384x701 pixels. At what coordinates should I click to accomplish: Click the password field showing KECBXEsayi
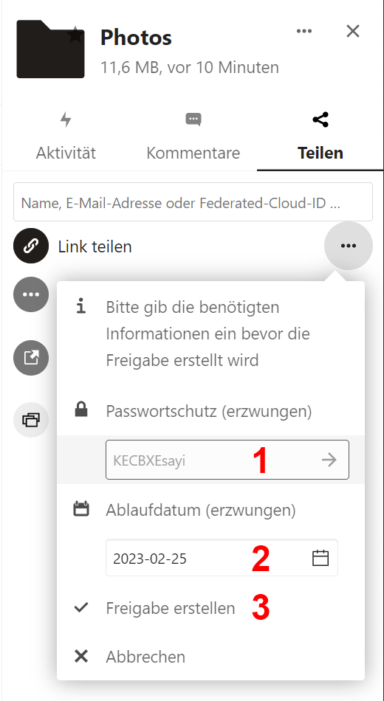(227, 460)
